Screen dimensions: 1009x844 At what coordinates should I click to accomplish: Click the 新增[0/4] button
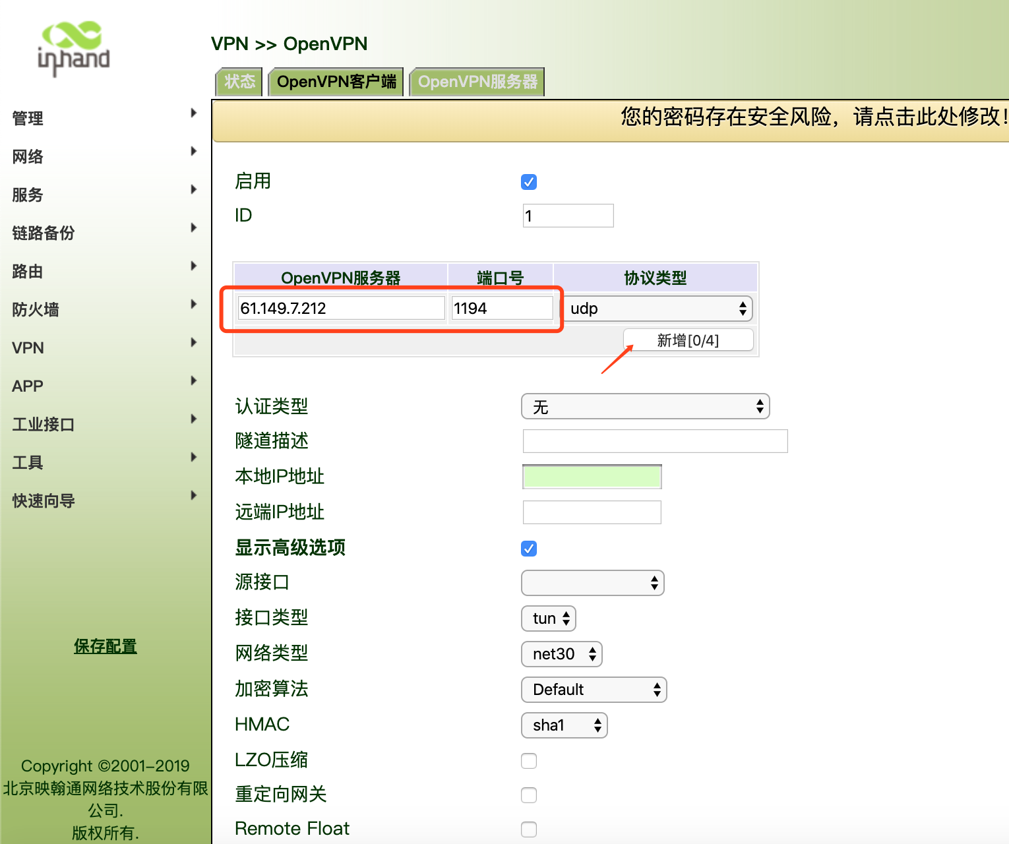(x=688, y=340)
